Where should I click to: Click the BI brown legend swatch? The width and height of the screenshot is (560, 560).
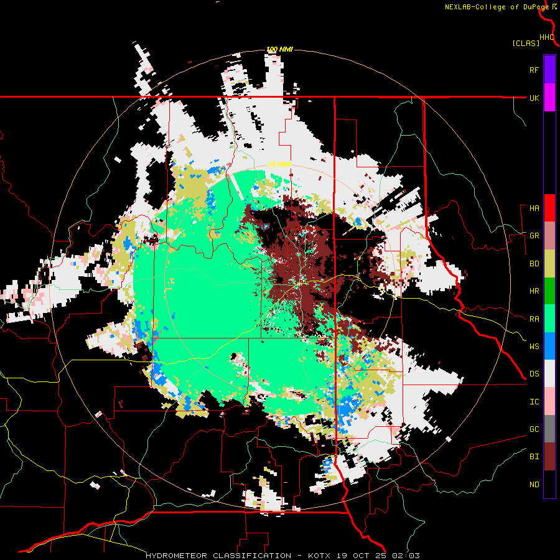[549, 457]
